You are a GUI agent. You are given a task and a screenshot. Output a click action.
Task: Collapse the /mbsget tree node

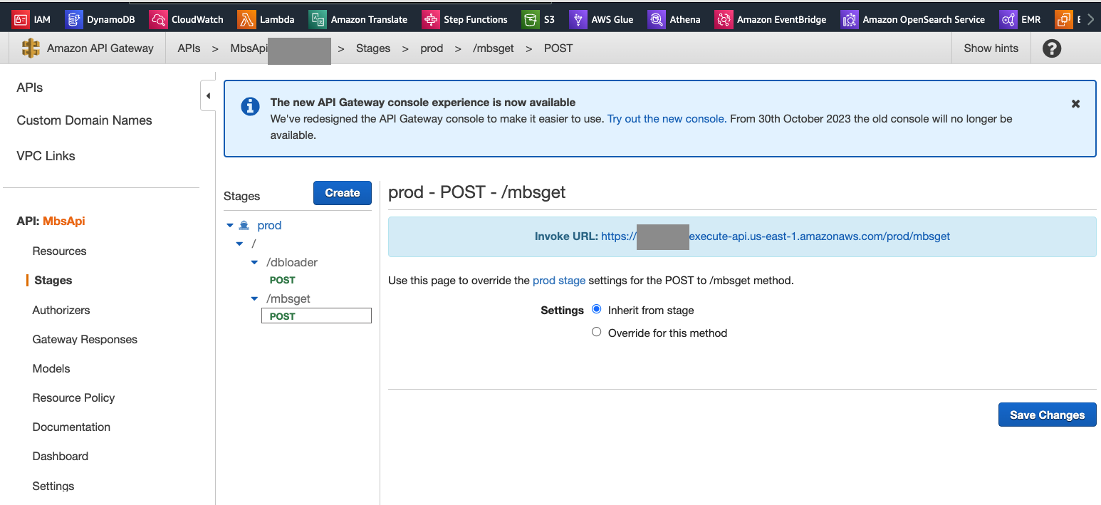[x=254, y=299]
